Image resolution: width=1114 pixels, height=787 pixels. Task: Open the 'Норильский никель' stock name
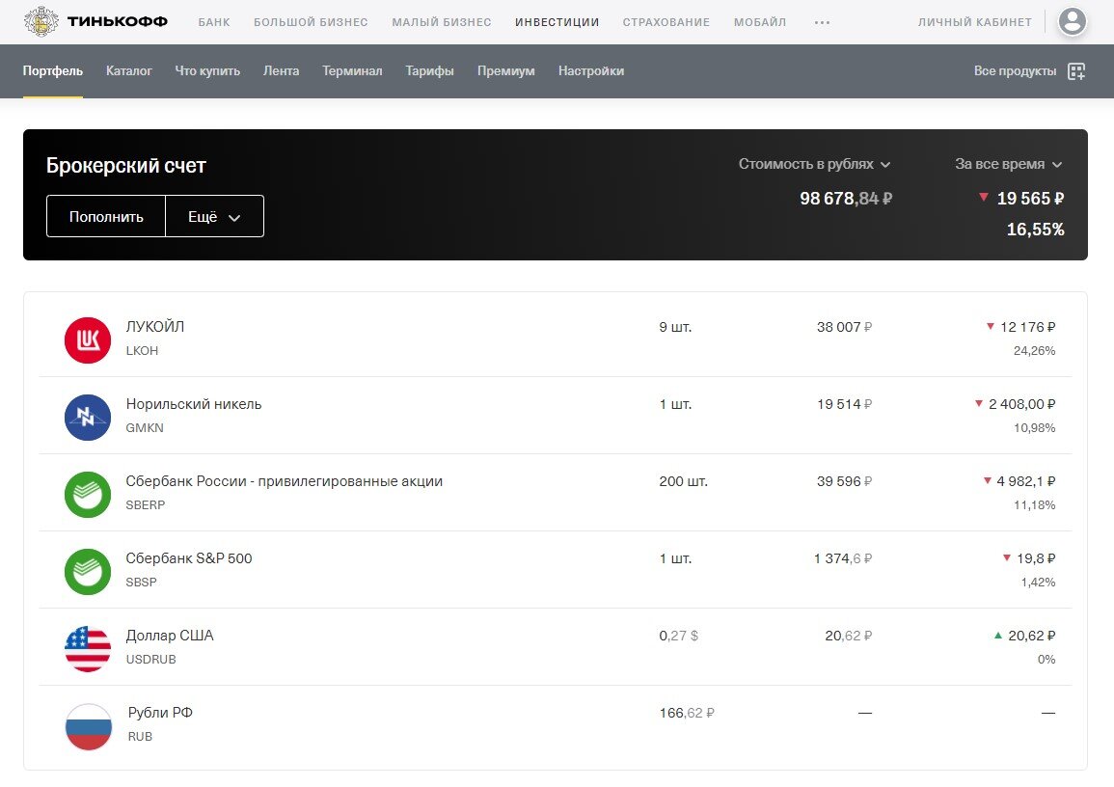click(x=193, y=404)
